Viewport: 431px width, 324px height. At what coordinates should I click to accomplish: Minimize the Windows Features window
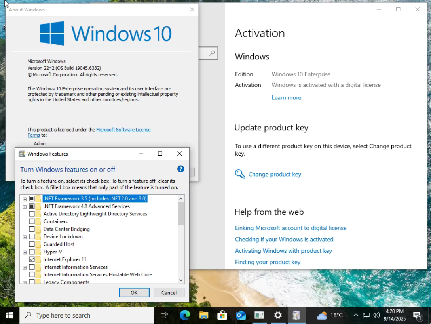(x=141, y=153)
